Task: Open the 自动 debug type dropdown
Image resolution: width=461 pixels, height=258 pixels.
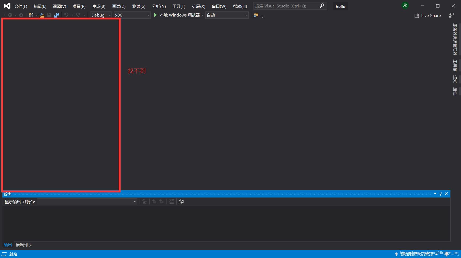Action: (227, 15)
